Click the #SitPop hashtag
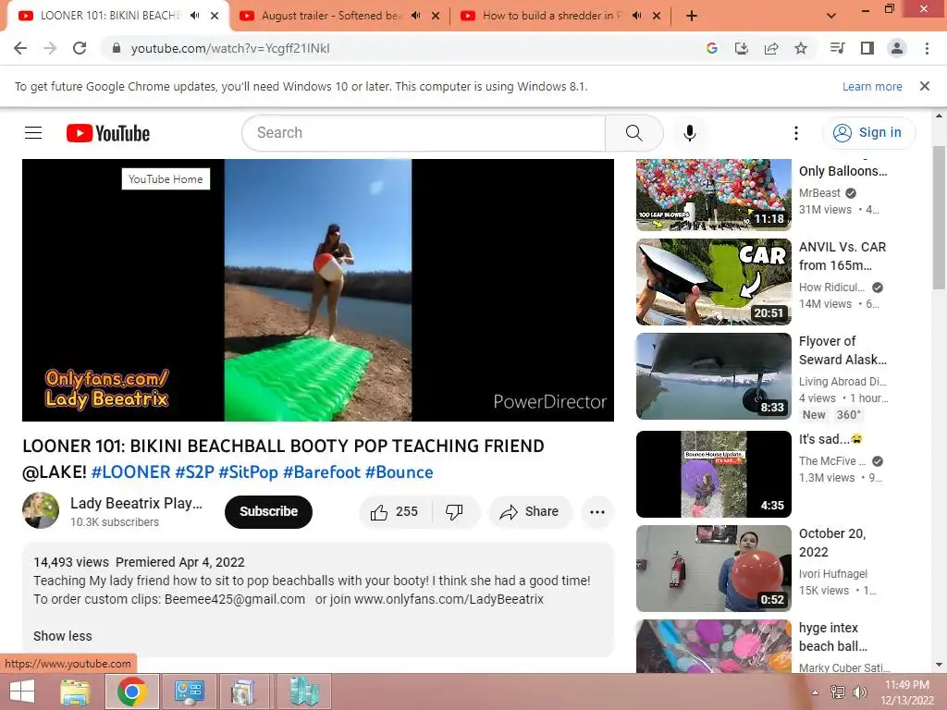Viewport: 947px width, 710px height. [x=248, y=472]
